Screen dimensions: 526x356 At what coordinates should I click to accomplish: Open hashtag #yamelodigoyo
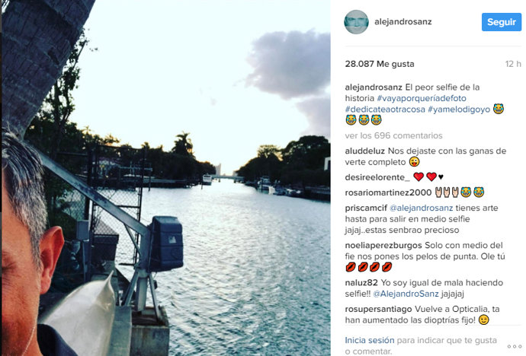pos(459,109)
